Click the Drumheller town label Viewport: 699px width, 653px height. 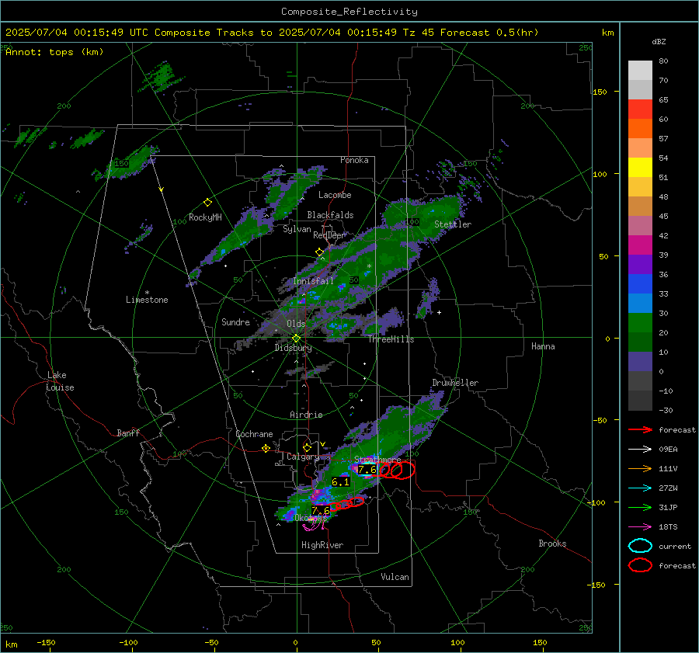click(x=455, y=383)
